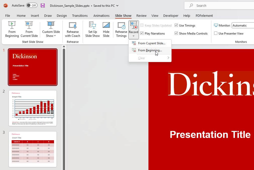This screenshot has width=254, height=170.
Task: Select the slide 2 graph thumbnail
Action: pos(33,108)
